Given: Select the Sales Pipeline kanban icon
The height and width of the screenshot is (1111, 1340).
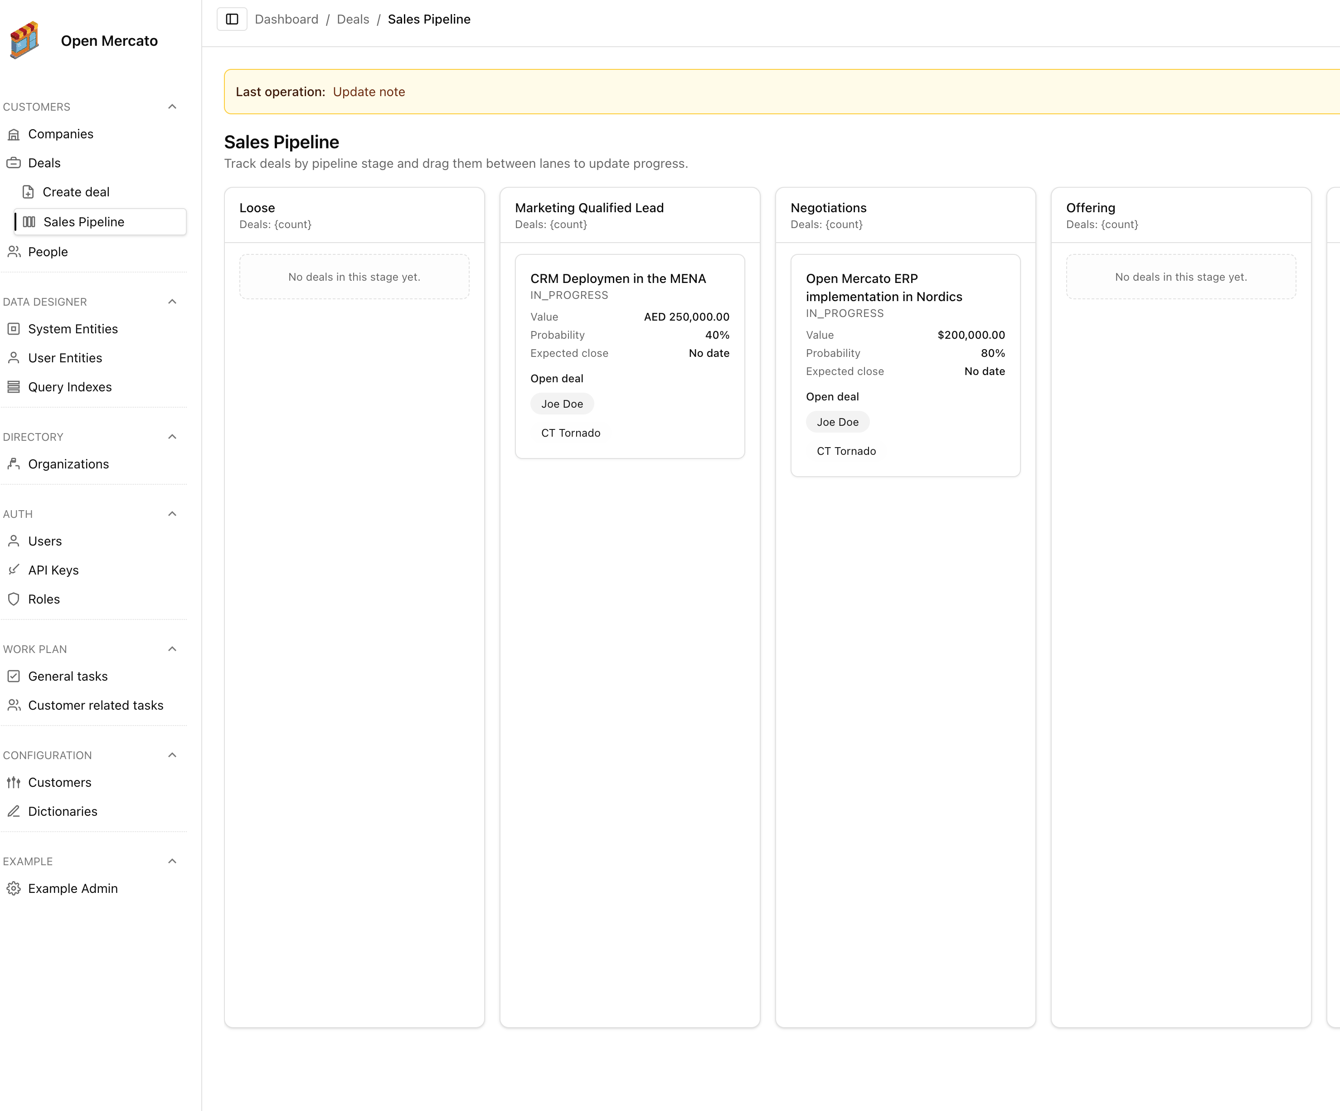Looking at the screenshot, I should [x=29, y=221].
